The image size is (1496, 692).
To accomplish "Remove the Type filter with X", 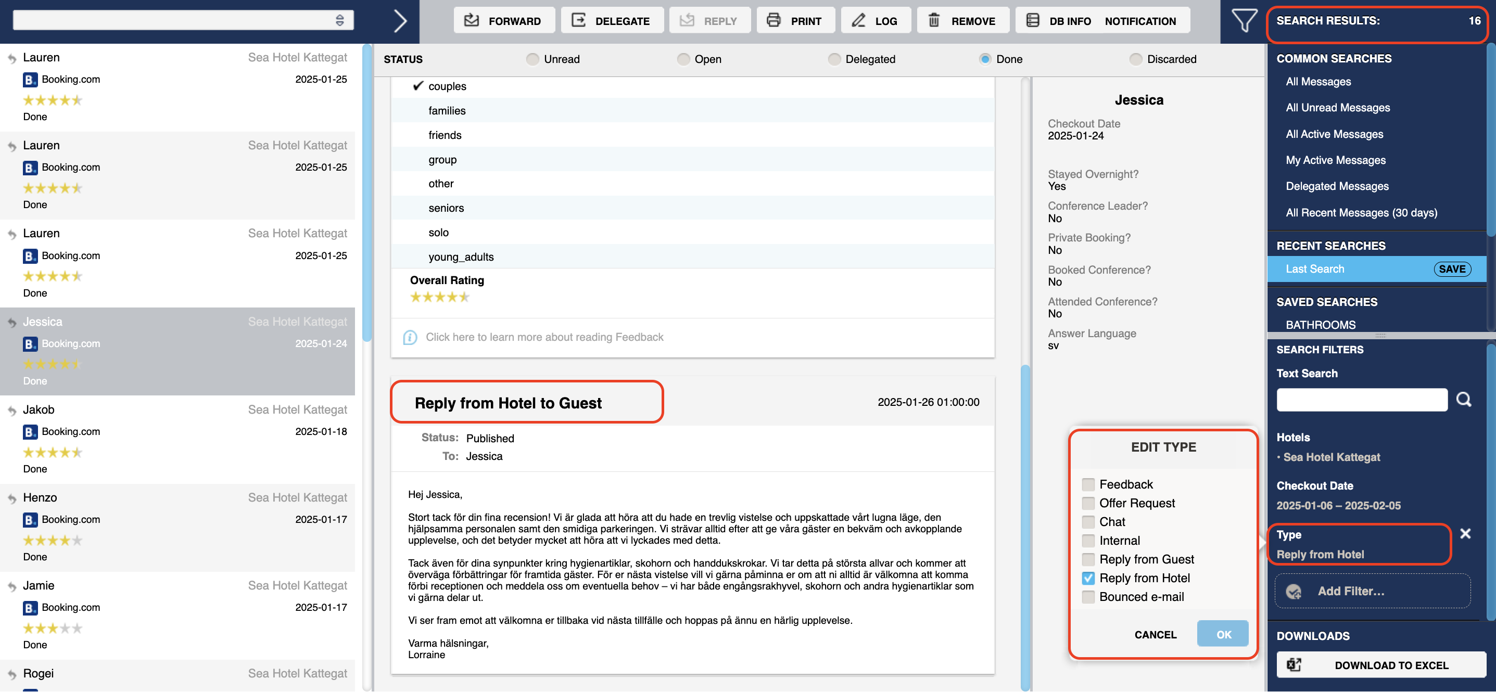I will click(x=1465, y=533).
